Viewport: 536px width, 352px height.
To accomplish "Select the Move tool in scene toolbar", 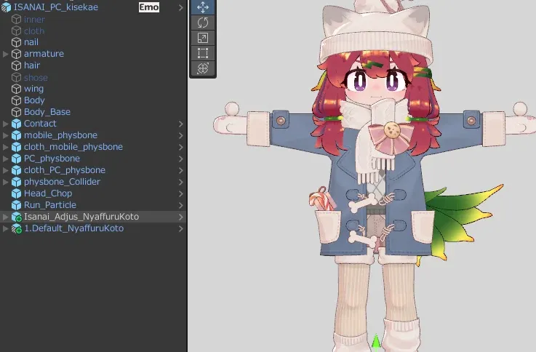I will (203, 7).
